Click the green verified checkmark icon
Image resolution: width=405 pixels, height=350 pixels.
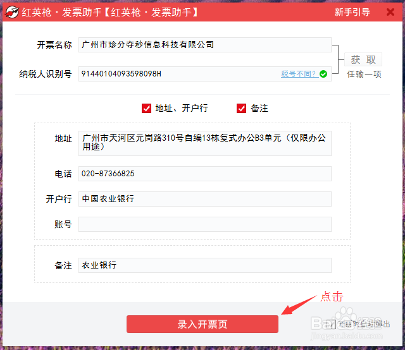tap(323, 74)
